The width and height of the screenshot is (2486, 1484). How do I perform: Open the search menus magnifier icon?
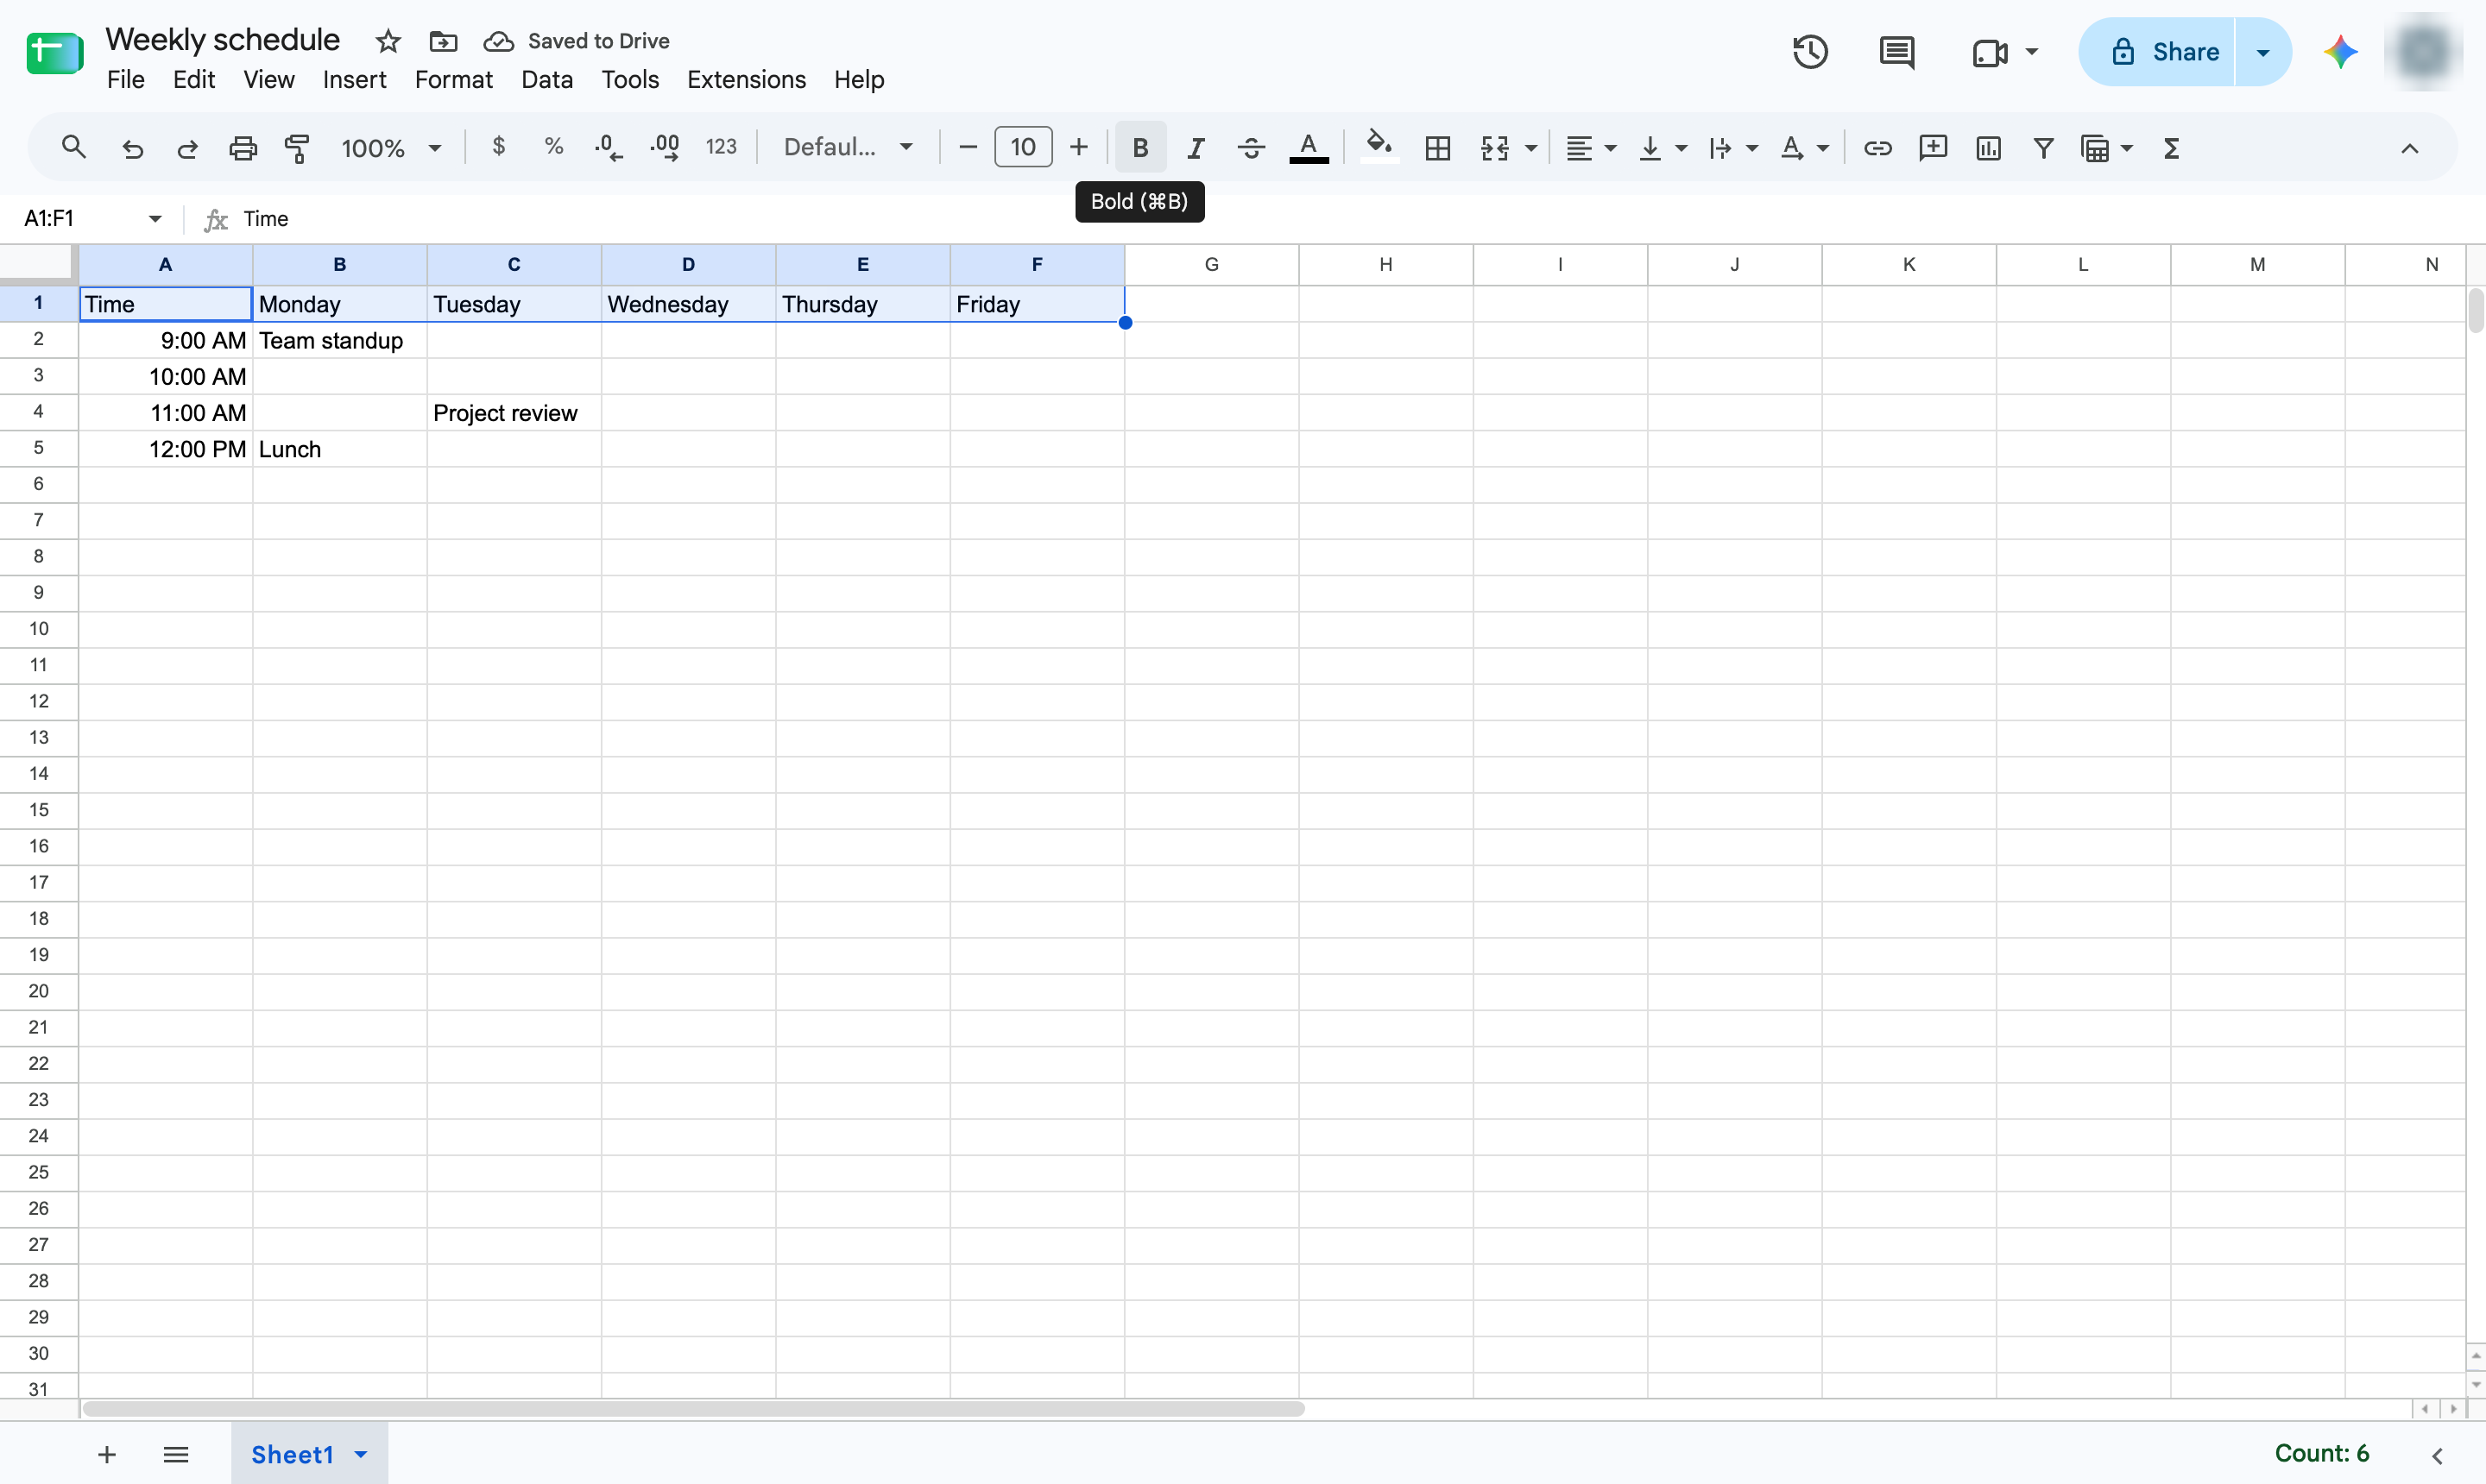73,148
